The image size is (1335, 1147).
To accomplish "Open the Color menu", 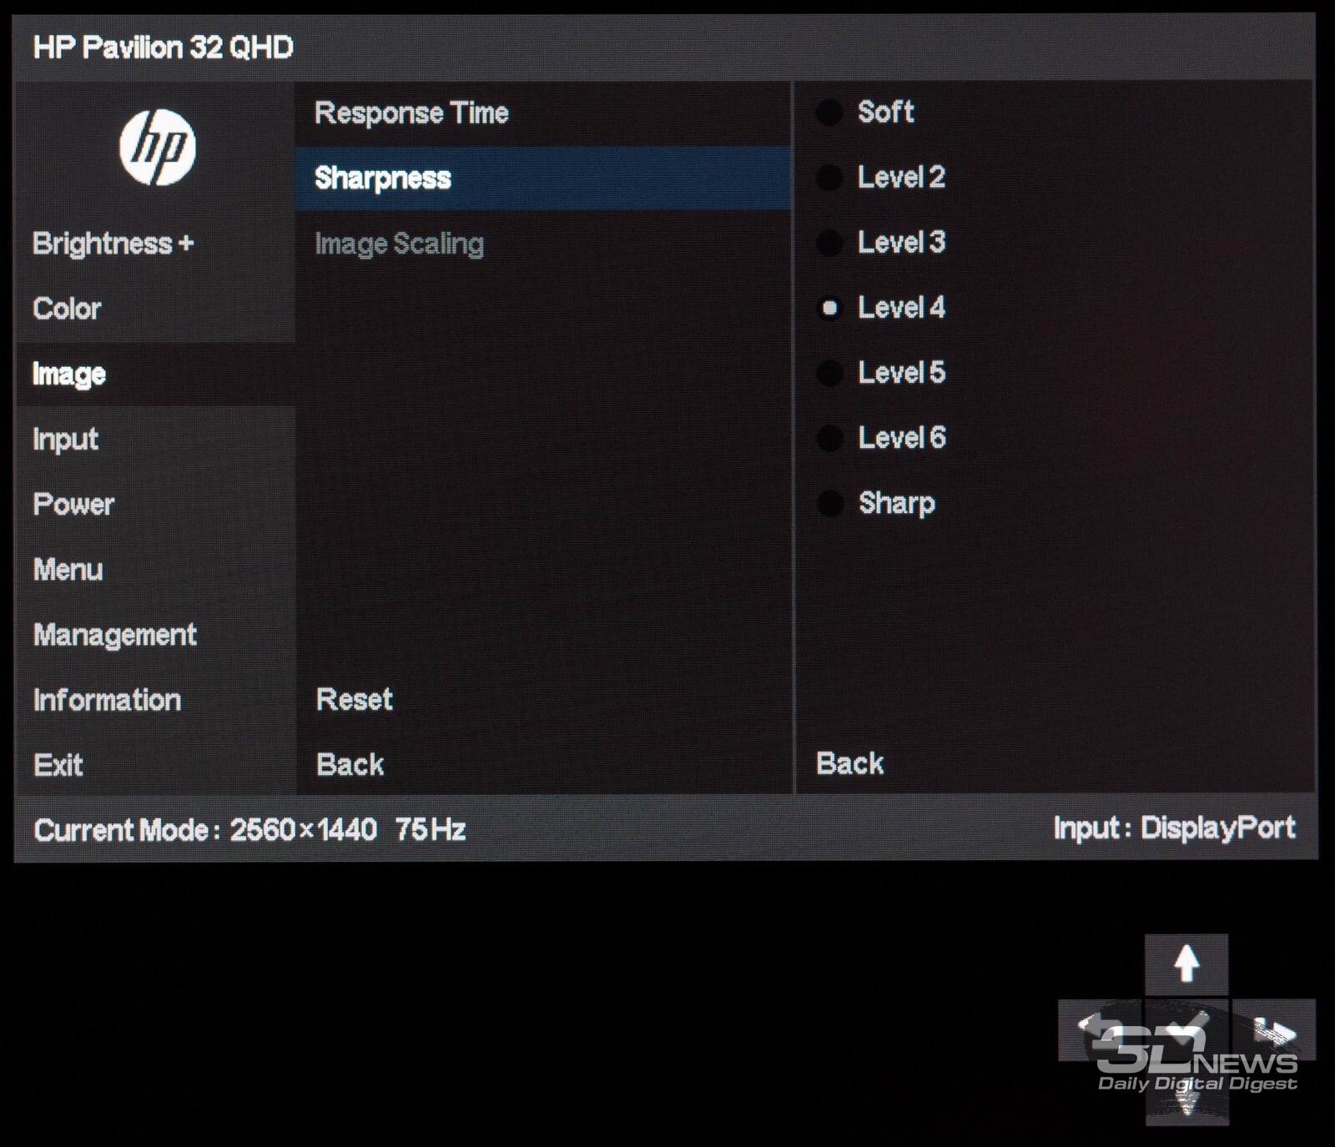I will [x=155, y=309].
